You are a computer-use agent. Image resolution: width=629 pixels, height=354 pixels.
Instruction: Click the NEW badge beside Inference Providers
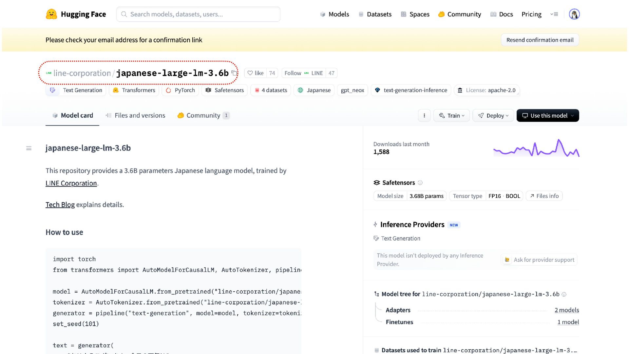point(454,225)
